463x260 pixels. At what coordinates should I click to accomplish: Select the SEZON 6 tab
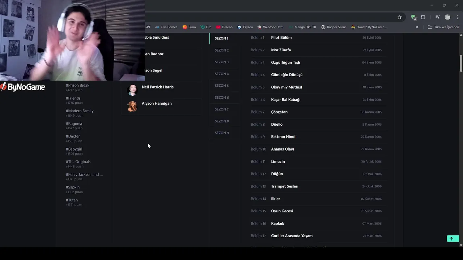(x=222, y=97)
